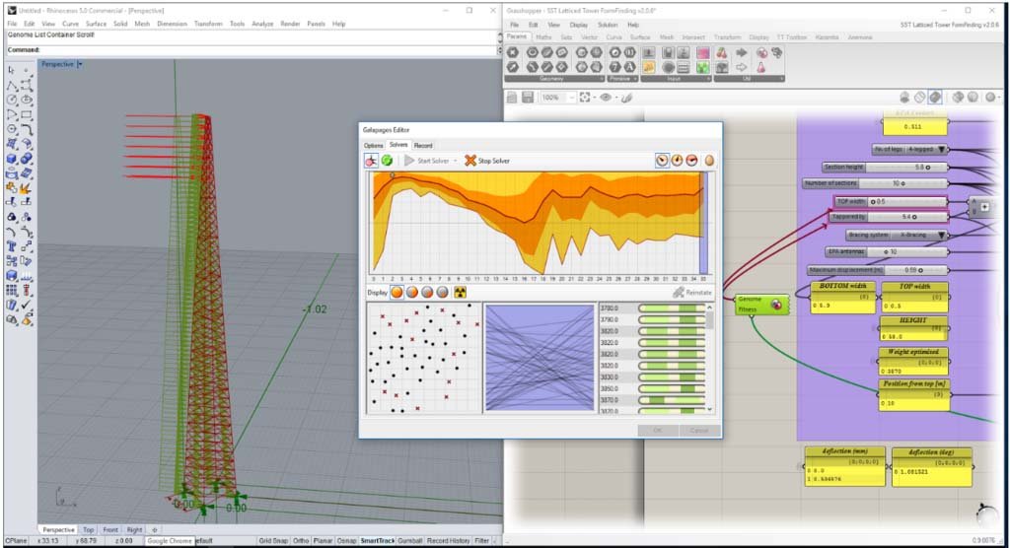Screen dimensions: 1010x548
Task: Click the radiation symbol display icon
Action: click(x=460, y=293)
